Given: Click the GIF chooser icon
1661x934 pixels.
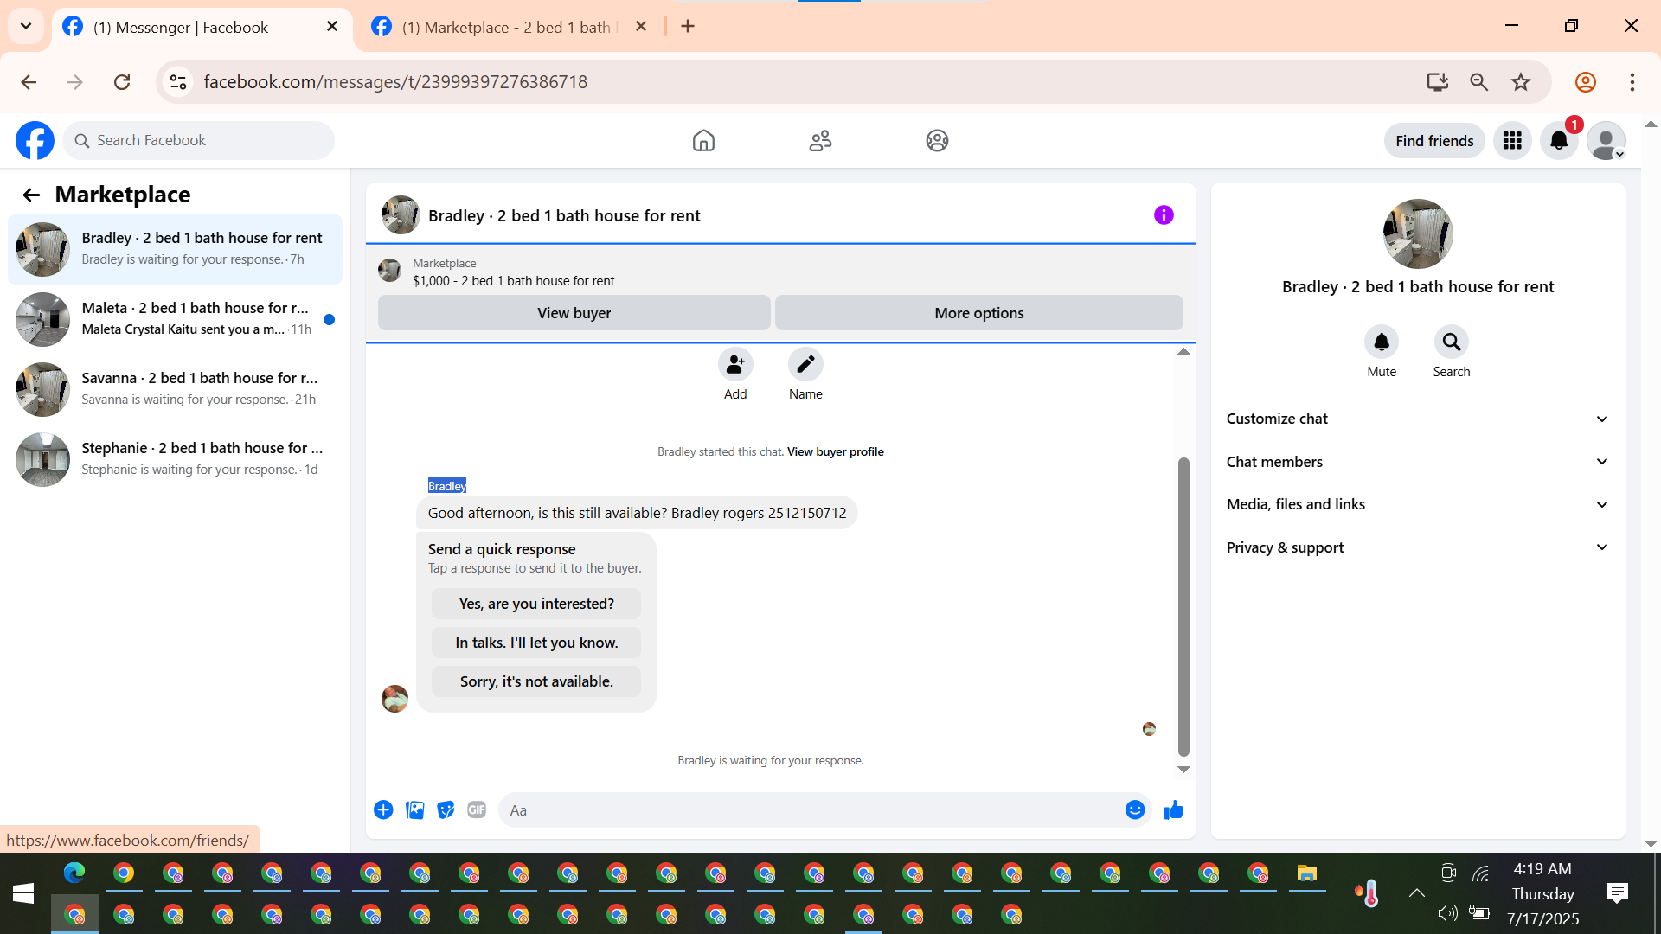Looking at the screenshot, I should pyautogui.click(x=477, y=810).
